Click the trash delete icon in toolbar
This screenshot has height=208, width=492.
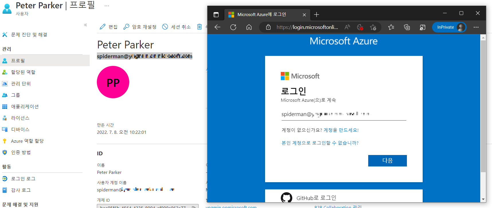tap(199, 27)
